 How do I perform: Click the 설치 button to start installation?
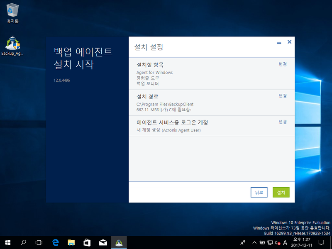(x=281, y=192)
